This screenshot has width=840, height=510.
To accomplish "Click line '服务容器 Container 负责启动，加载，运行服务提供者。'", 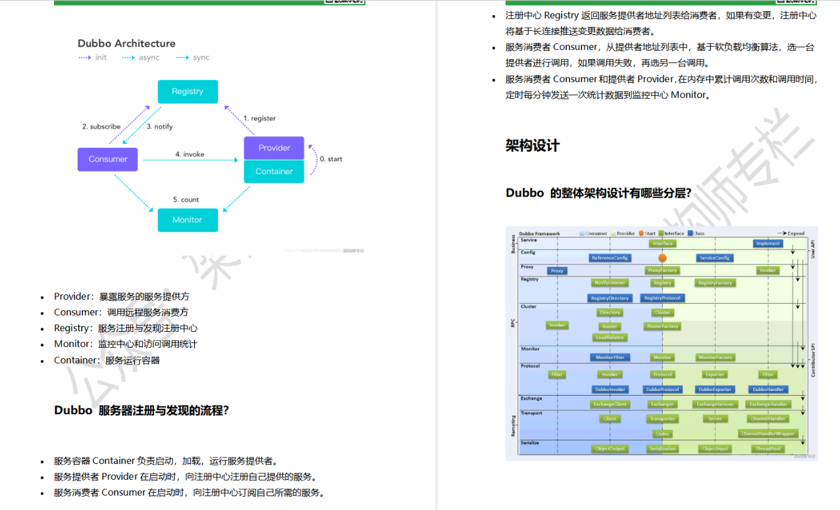I will click(x=166, y=461).
